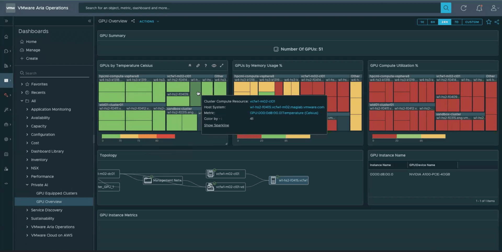Viewport: 502px width, 252px height.
Task: Select vcfw1-m02-cl01 node in Topology
Action: pyautogui.click(x=226, y=174)
